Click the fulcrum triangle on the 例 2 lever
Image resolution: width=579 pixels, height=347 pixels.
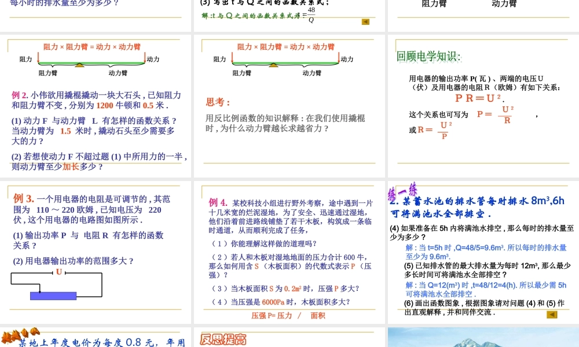pyautogui.click(x=79, y=65)
